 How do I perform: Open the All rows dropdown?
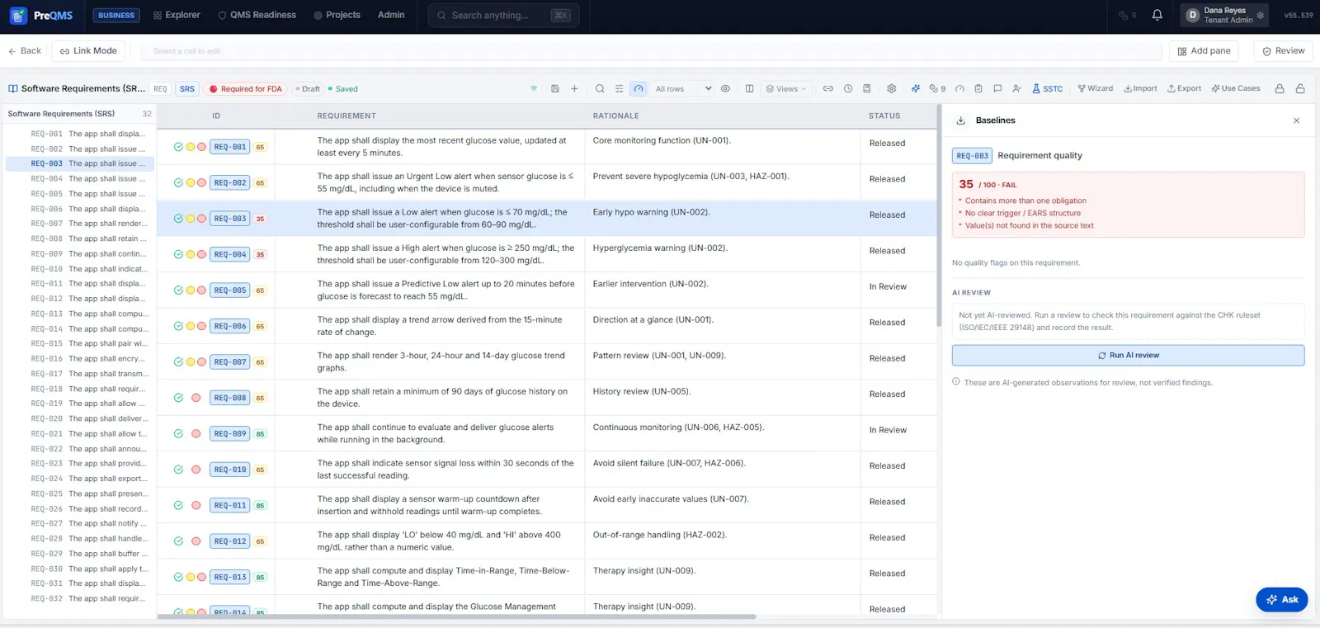[x=682, y=88]
